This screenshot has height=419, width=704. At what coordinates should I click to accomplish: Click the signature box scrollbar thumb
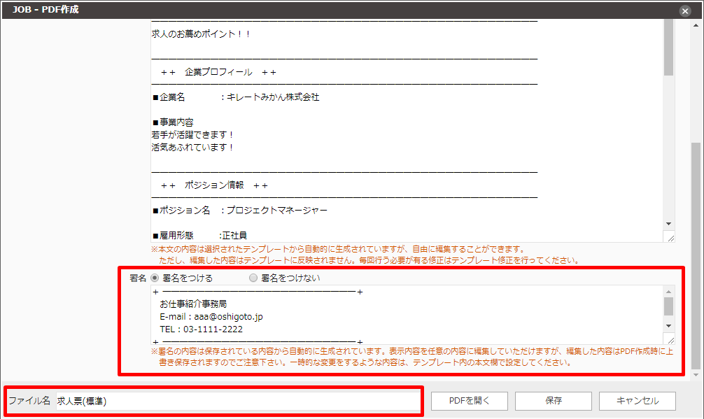(669, 306)
